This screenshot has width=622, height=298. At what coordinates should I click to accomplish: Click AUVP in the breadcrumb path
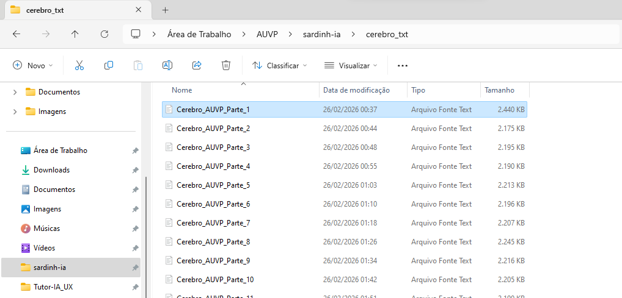(267, 34)
